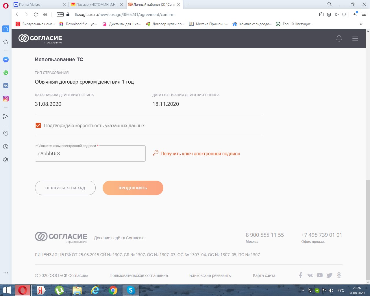Click the bookmark heart icon in address bar
Viewport: 370px width, 296px height.
coord(344,14)
